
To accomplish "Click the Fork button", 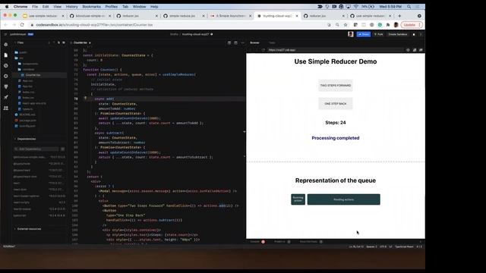I will point(378,34).
